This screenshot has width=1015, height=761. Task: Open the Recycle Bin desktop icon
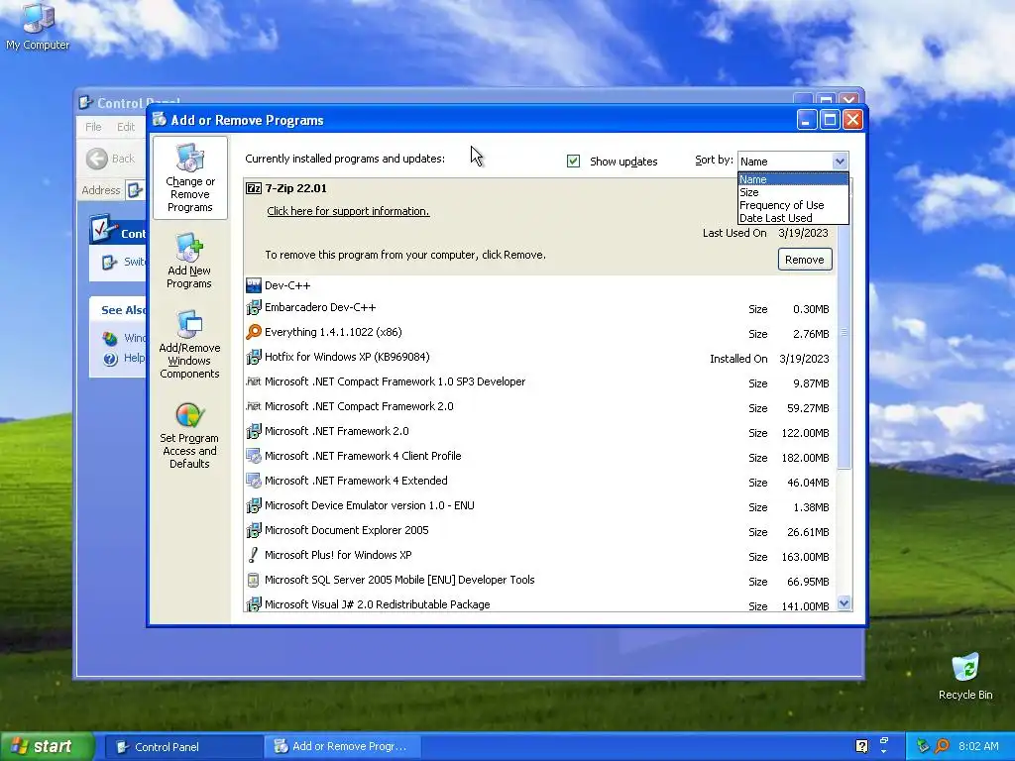(x=965, y=677)
